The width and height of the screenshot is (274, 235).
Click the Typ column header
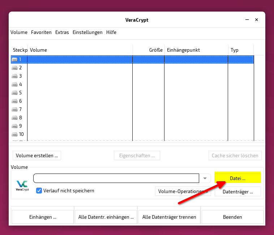241,50
